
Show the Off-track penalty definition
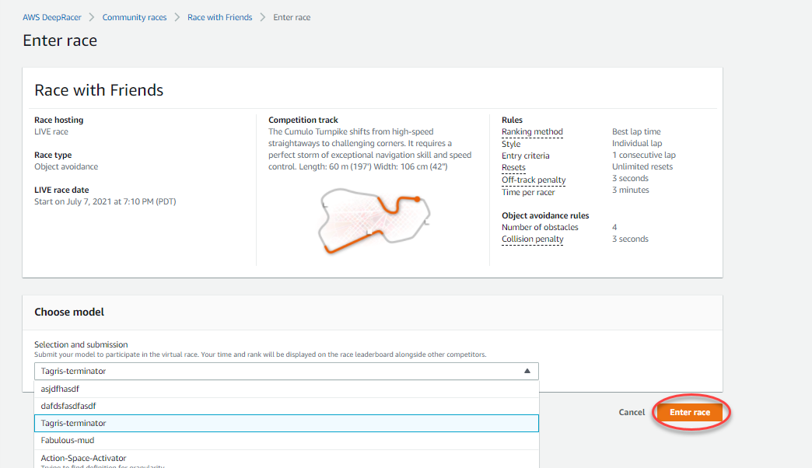point(534,180)
